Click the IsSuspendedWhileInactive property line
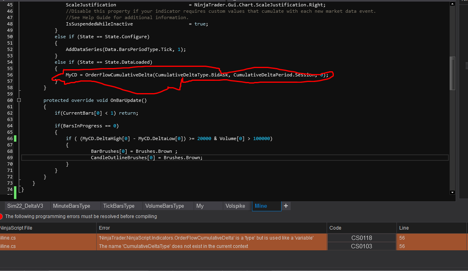The image size is (468, 271). point(137,24)
